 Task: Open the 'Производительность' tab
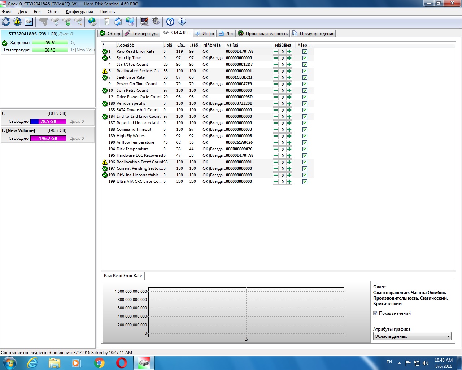click(x=263, y=34)
